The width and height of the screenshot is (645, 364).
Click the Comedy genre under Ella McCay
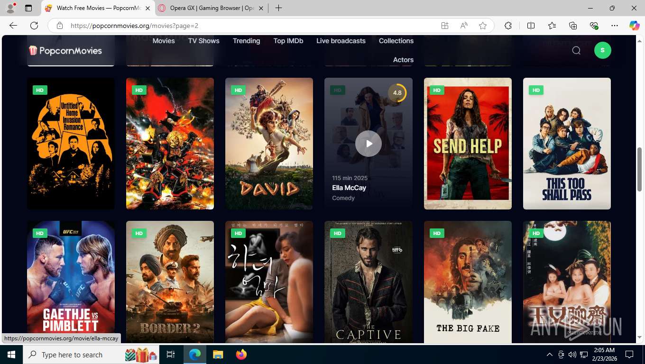click(343, 198)
